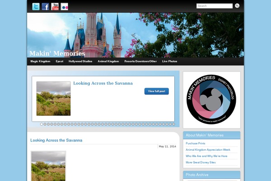Open post heading Looking Across the Savanna
271x181 pixels.
[56, 140]
